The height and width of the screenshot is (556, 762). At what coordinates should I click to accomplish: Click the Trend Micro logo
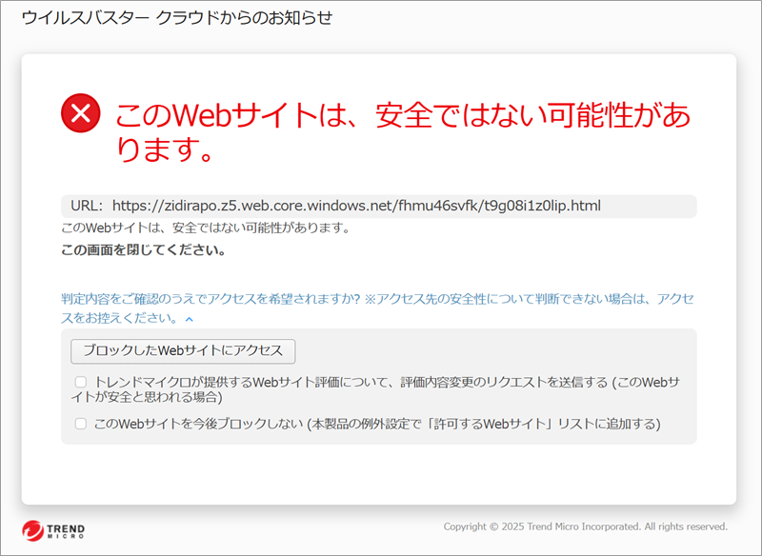click(53, 529)
